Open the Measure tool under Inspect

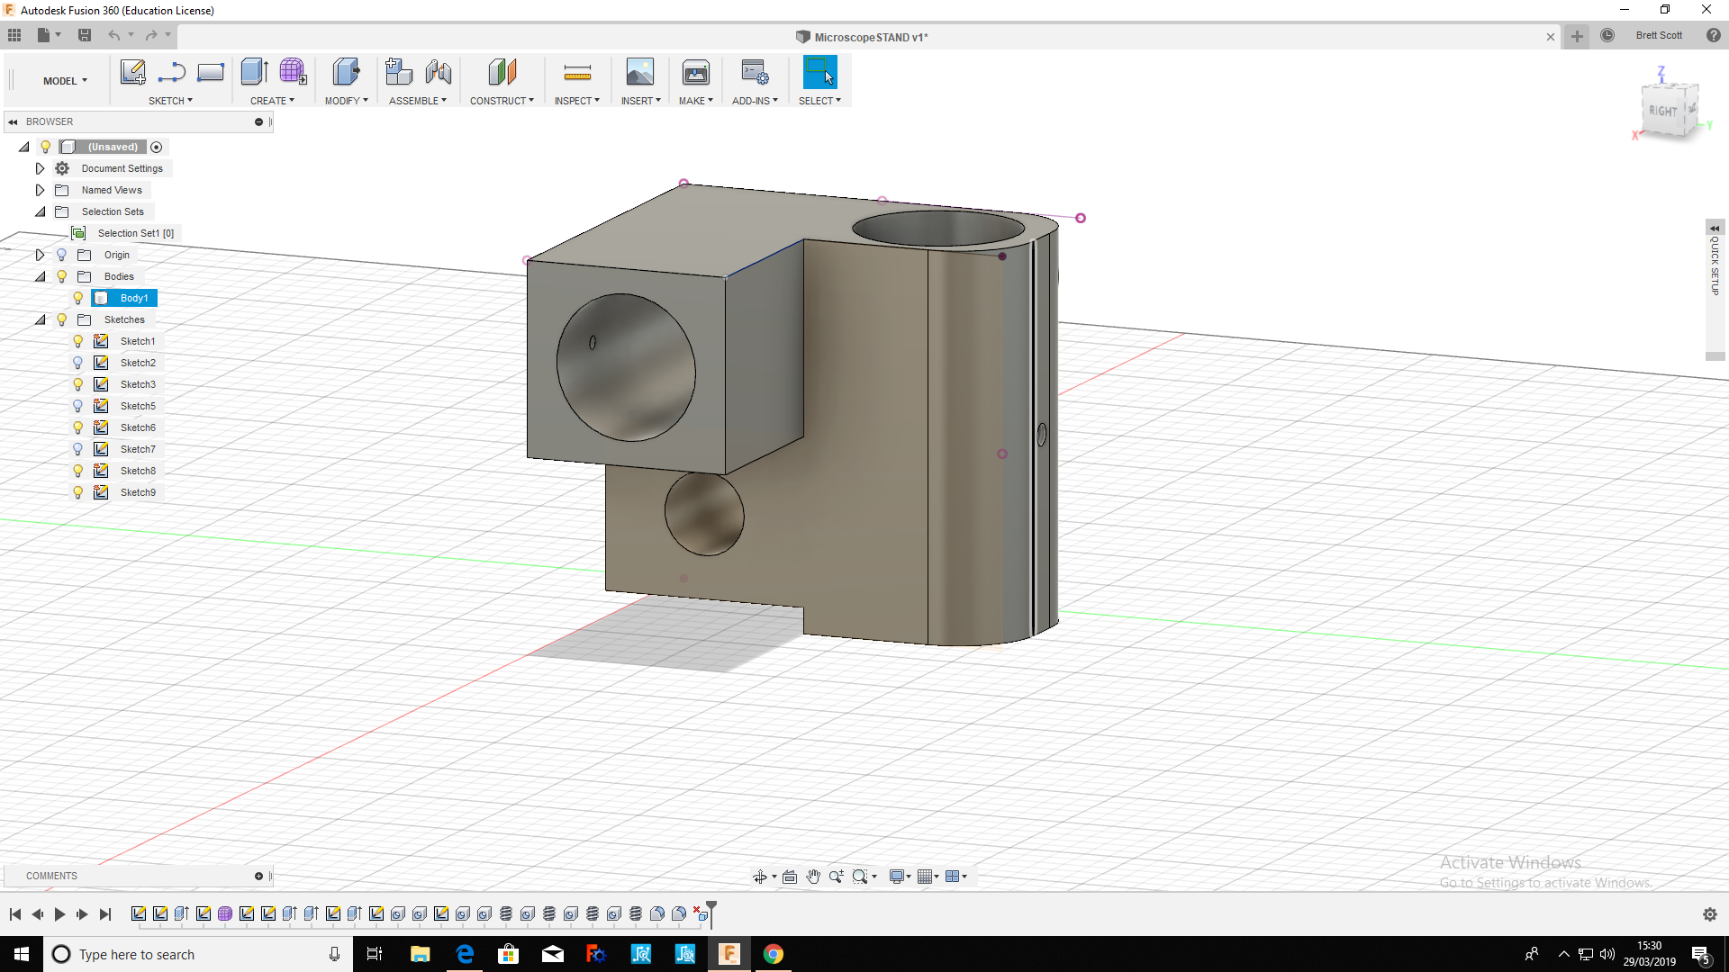(x=576, y=72)
